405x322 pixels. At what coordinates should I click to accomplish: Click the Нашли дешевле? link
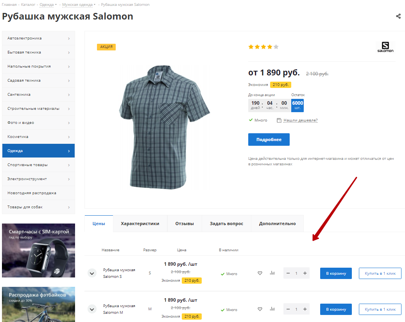[300, 120]
